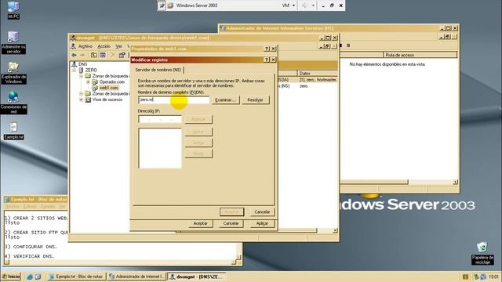Click the Examinar... button
The image size is (502, 282).
(226, 100)
